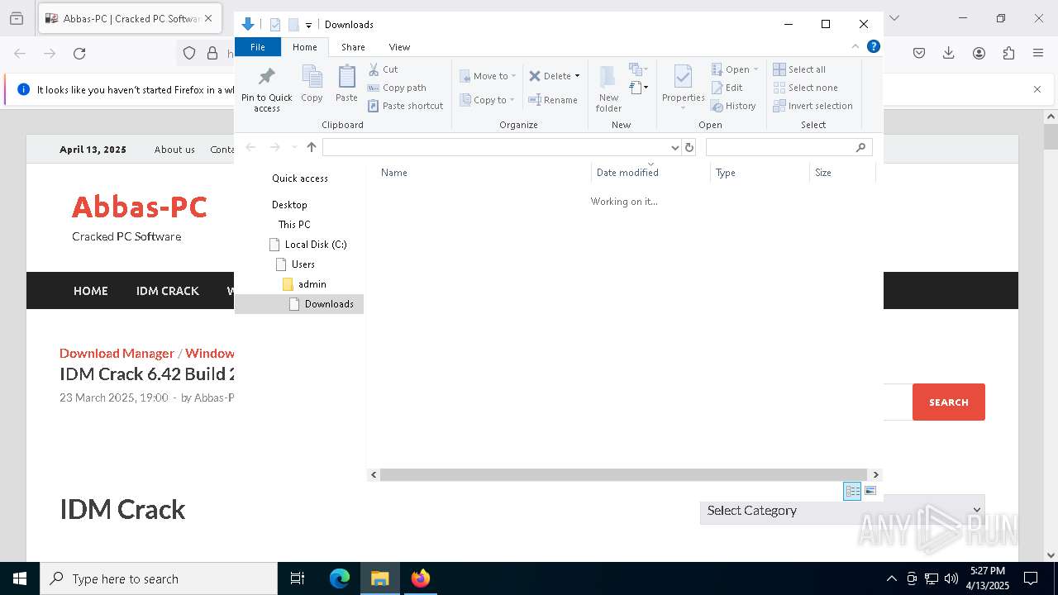
Task: Click Invert selection in ribbon
Action: click(813, 106)
